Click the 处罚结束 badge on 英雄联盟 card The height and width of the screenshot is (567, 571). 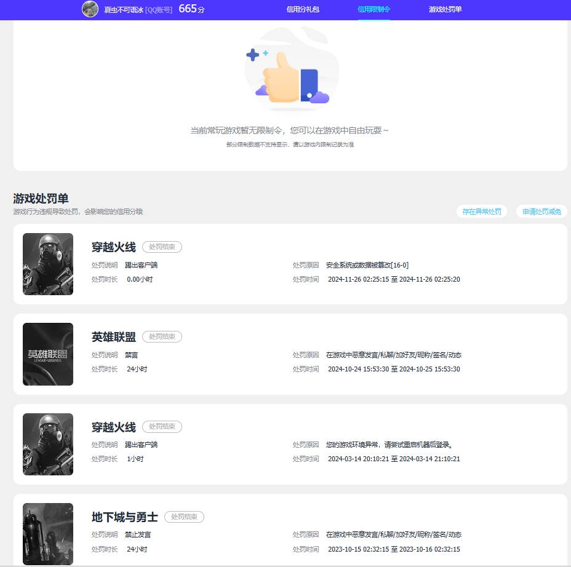161,336
